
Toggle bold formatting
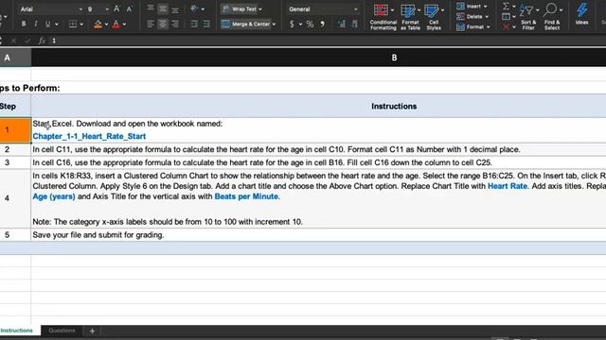click(24, 24)
